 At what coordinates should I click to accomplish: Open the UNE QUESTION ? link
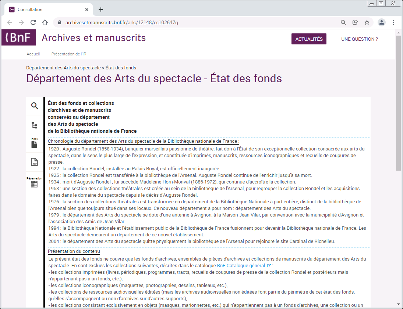click(x=360, y=39)
